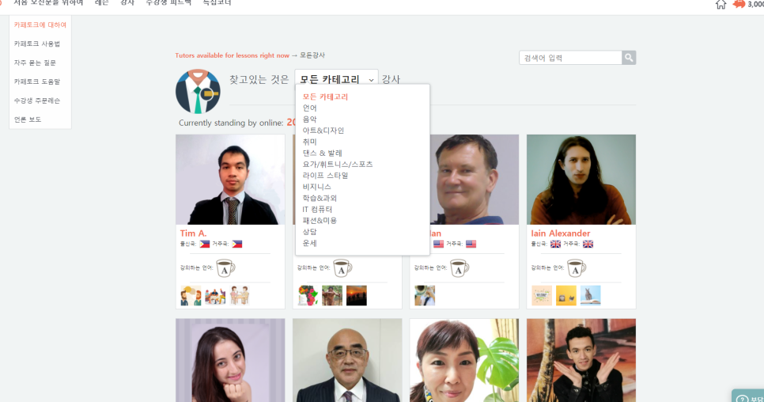
Task: Open Tim A.'s two-people-talking lesson thumbnail
Action: click(239, 295)
